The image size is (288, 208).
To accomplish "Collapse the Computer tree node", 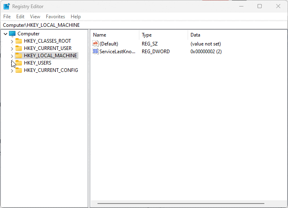I will click(5, 34).
